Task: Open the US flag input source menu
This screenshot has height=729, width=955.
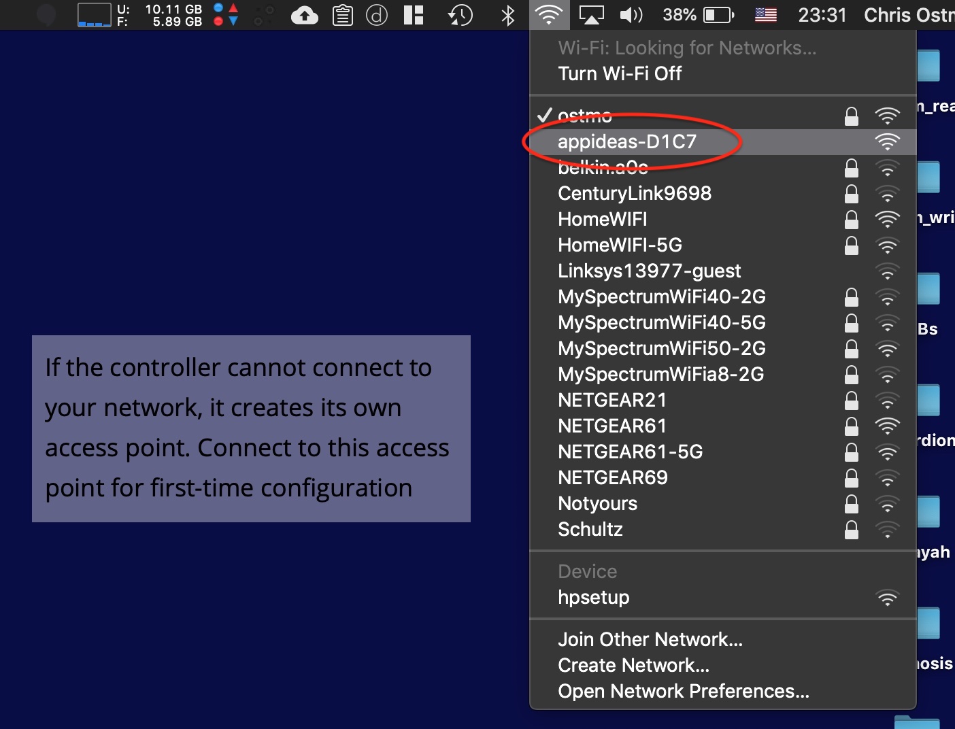Action: 765,15
